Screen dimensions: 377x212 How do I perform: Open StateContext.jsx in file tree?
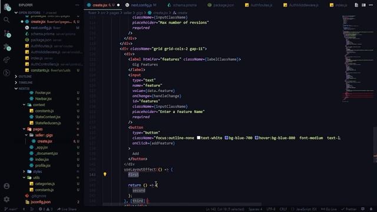point(48,117)
